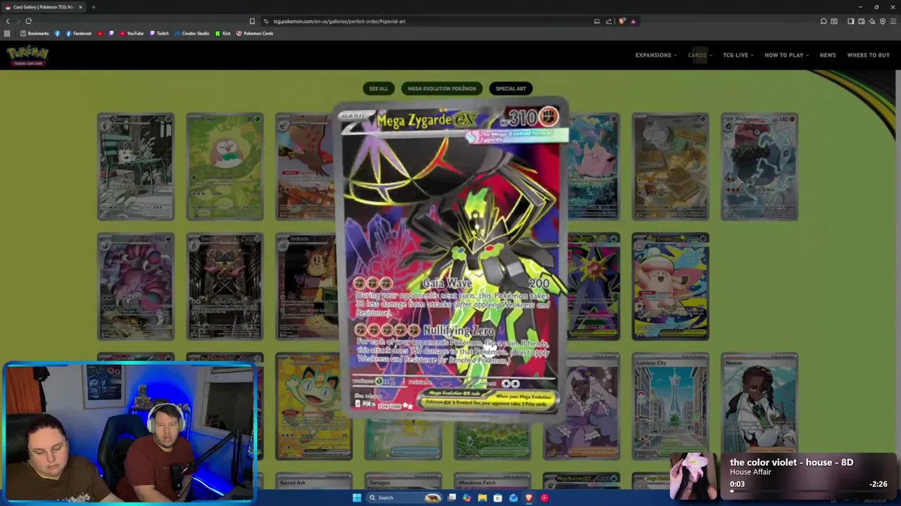
Task: Open the Windows Start menu
Action: [x=357, y=498]
